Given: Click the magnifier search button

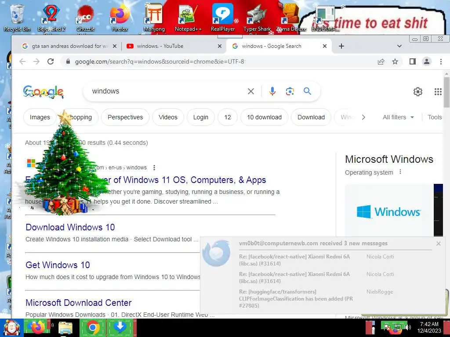Looking at the screenshot, I should coord(307,91).
